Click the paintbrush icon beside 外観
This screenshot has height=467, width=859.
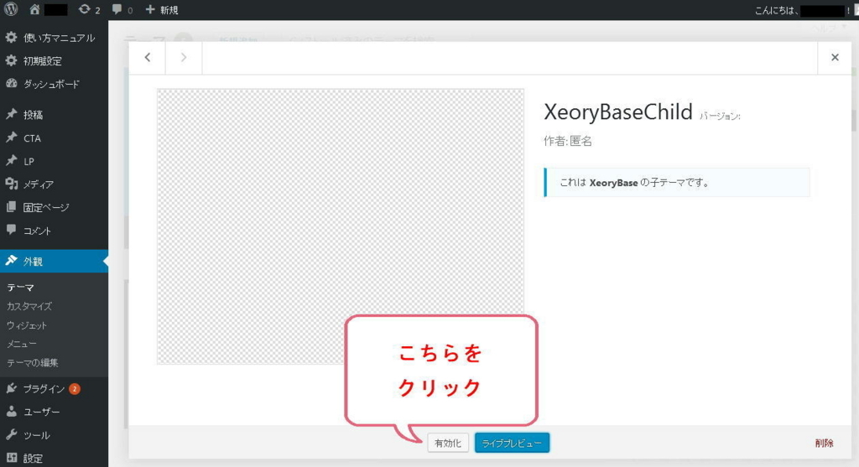11,261
